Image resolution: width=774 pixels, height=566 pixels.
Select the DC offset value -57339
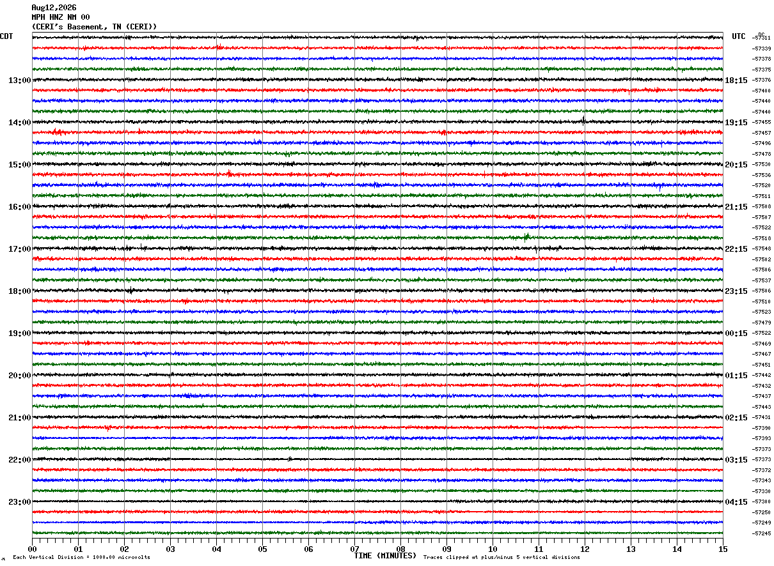pyautogui.click(x=762, y=48)
